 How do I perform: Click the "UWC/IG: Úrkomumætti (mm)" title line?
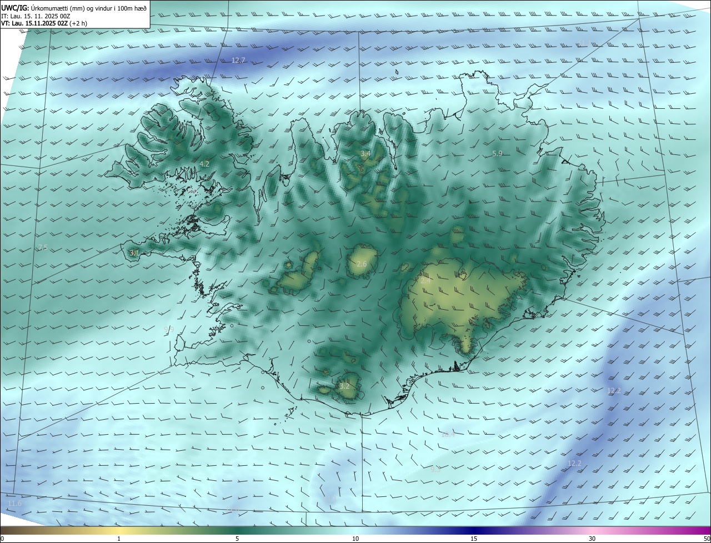pyautogui.click(x=74, y=8)
